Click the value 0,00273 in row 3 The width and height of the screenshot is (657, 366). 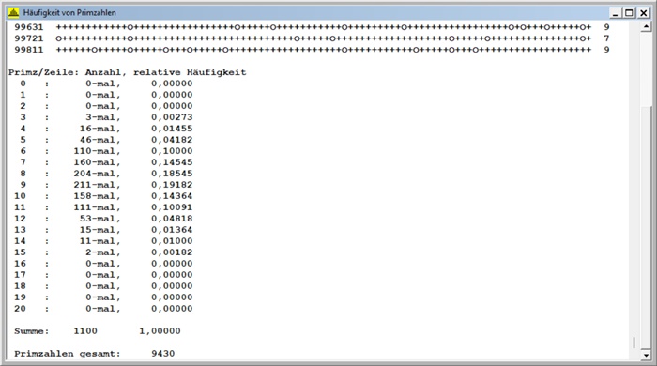[x=172, y=117]
